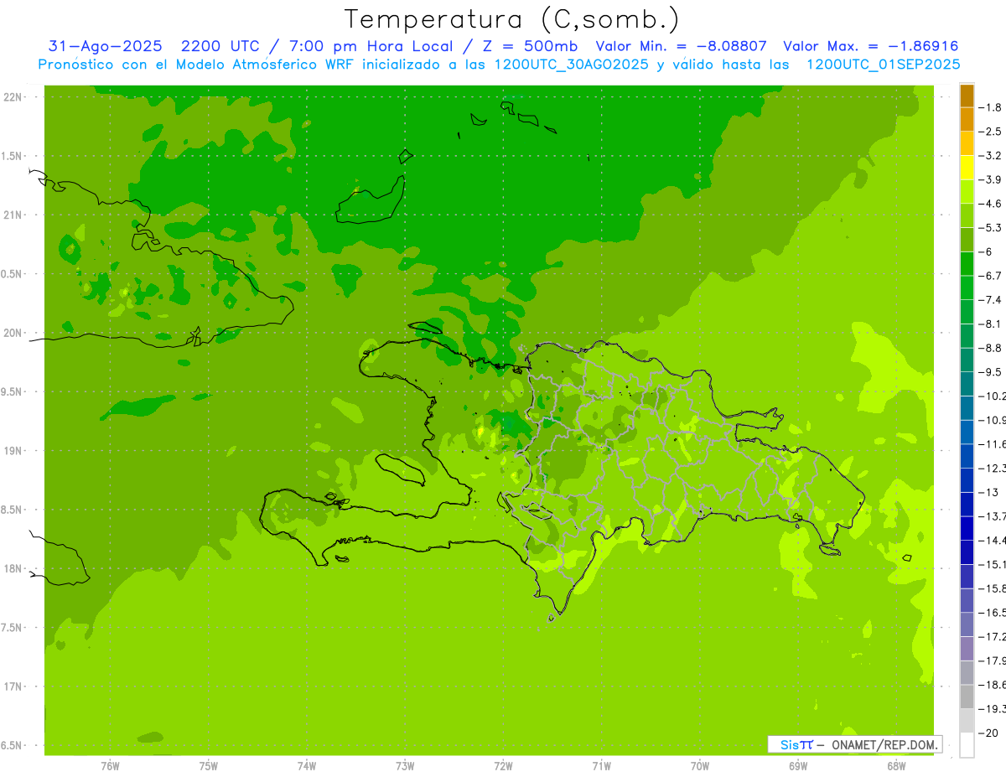Image resolution: width=1006 pixels, height=777 pixels.
Task: Click the '18N' latitude label
Action: coord(13,568)
